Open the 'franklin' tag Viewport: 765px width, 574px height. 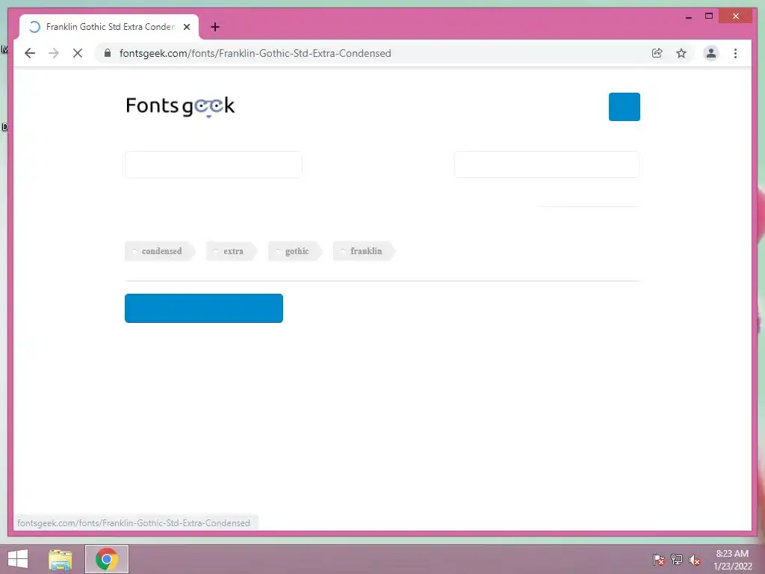pos(365,251)
